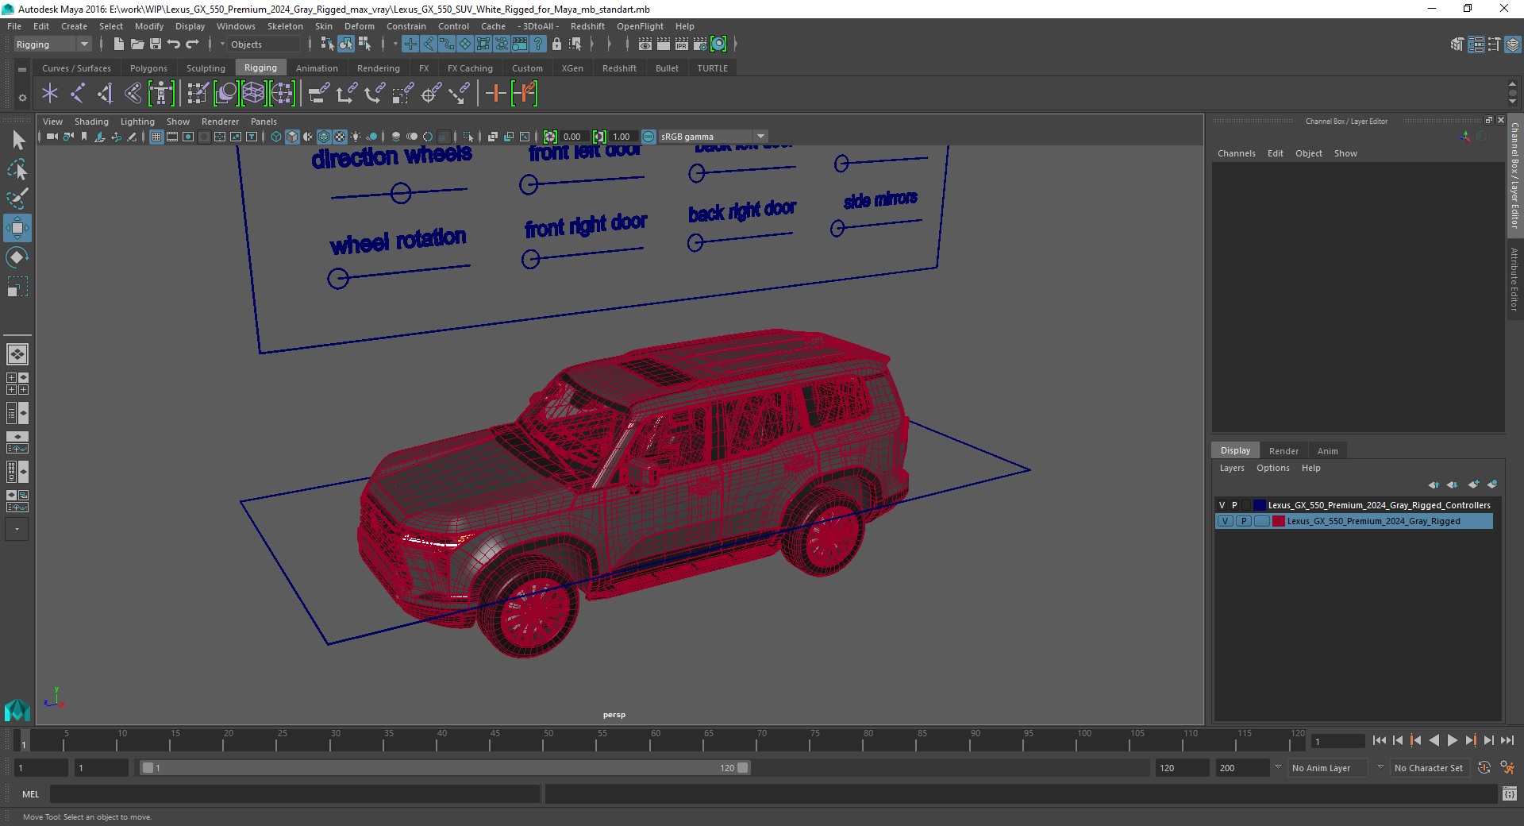Click the Lock selection padlock icon
Viewport: 1524px width, 826px height.
(x=556, y=44)
